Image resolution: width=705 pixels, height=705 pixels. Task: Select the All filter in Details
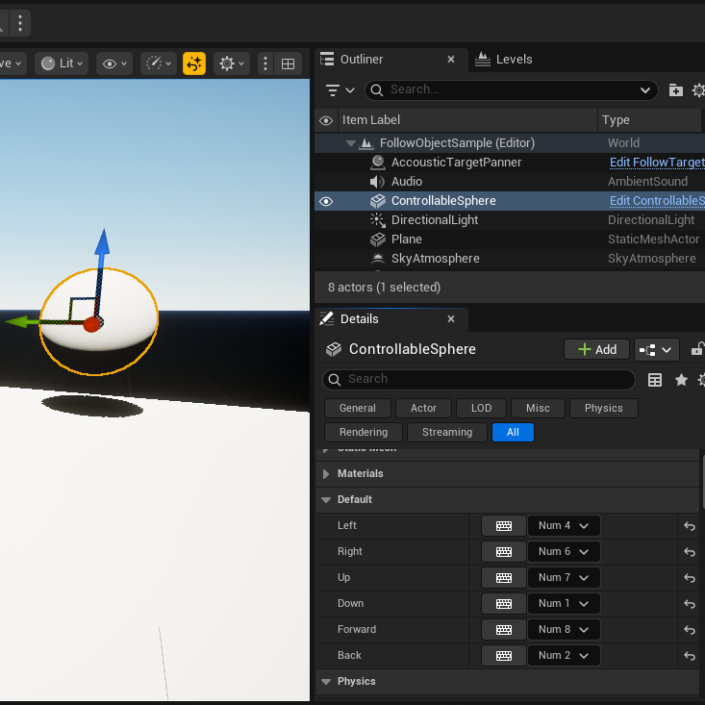click(513, 433)
